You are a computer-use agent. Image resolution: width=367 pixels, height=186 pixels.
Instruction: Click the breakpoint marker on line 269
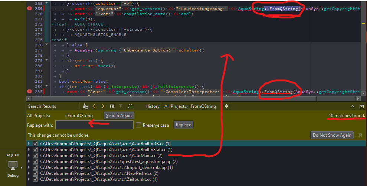click(29, 9)
